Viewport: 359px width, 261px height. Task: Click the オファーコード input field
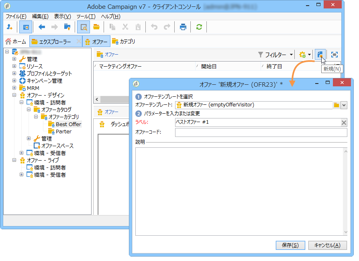click(x=261, y=133)
